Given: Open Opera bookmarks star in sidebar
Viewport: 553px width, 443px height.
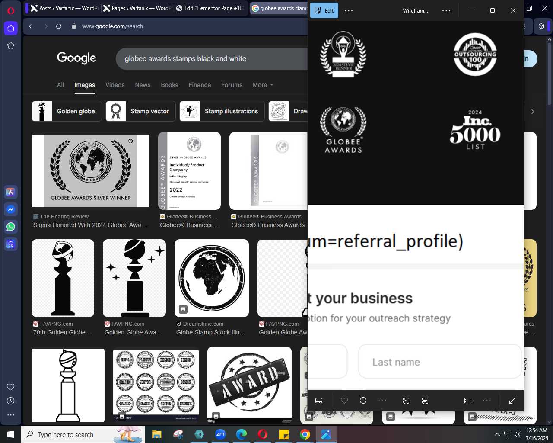Looking at the screenshot, I should point(11,45).
